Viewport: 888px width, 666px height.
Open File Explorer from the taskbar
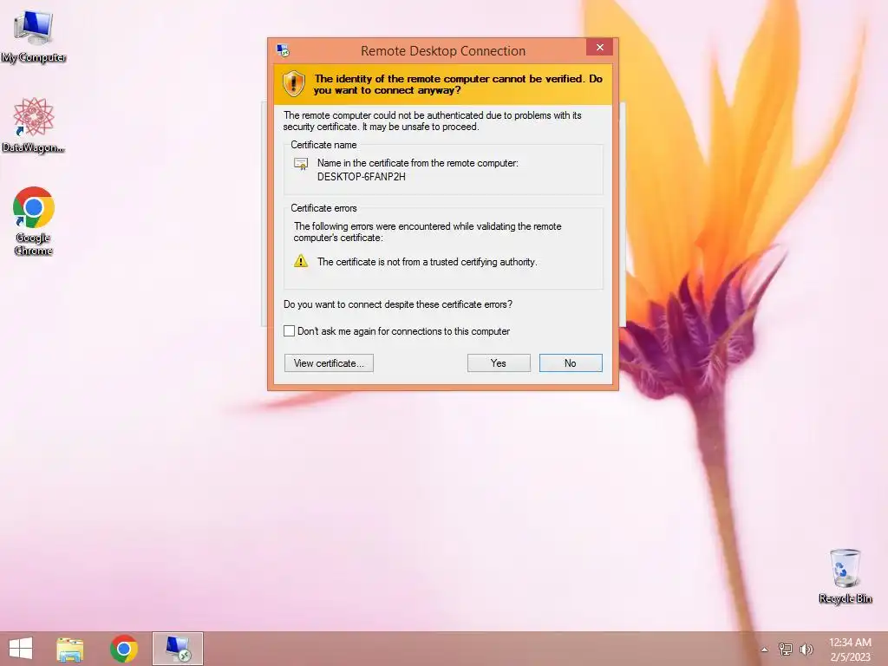pos(70,649)
